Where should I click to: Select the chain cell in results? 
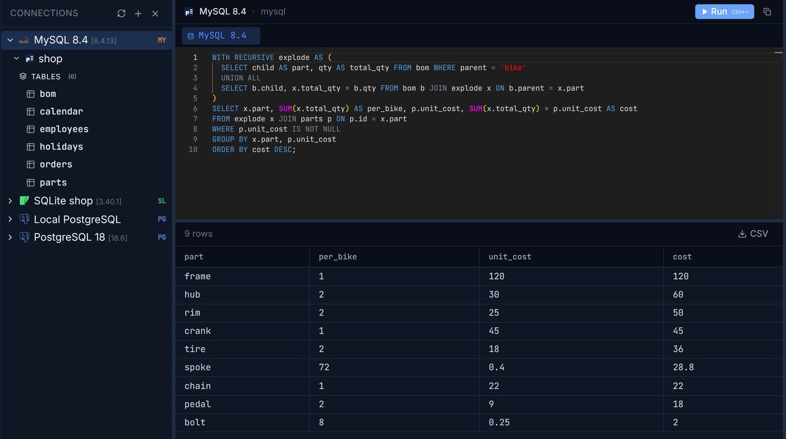point(242,386)
